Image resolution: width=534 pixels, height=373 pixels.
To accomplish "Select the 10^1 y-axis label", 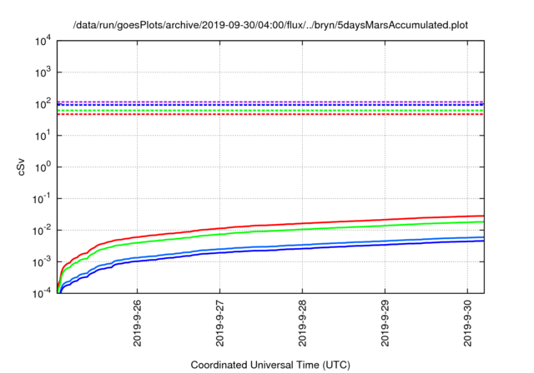I will [x=43, y=136].
